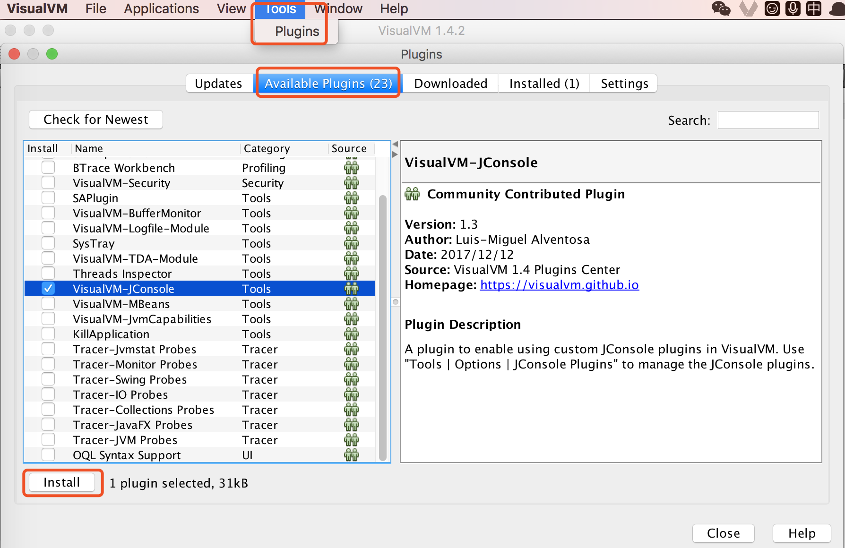Open WeChat from the macOS menu bar
Image resolution: width=845 pixels, height=548 pixels.
721,9
